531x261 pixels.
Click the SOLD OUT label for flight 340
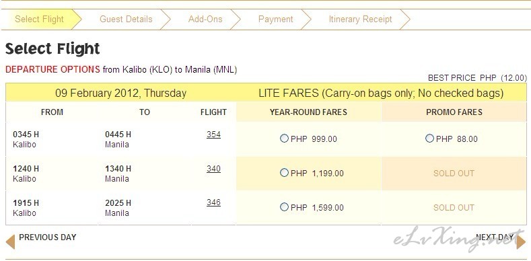pyautogui.click(x=454, y=174)
